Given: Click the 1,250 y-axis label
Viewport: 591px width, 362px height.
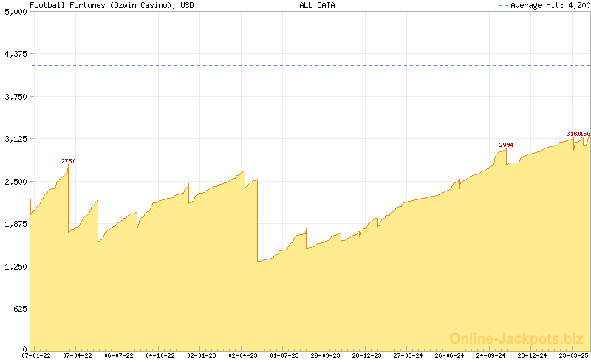Looking at the screenshot, I should click(15, 266).
